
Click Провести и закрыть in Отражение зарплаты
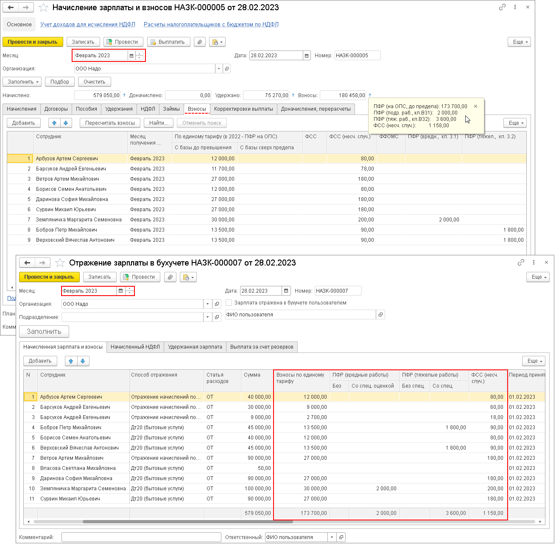click(x=49, y=277)
